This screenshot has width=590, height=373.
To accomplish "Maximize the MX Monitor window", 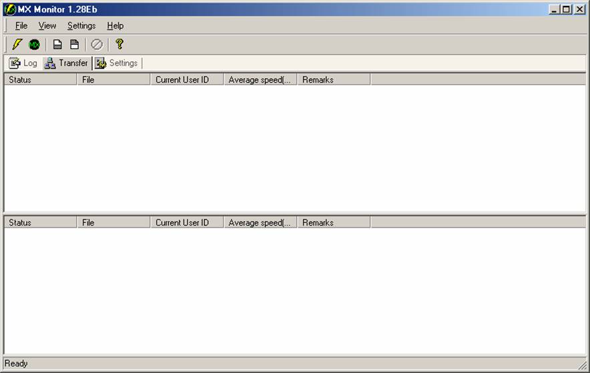I will click(567, 9).
